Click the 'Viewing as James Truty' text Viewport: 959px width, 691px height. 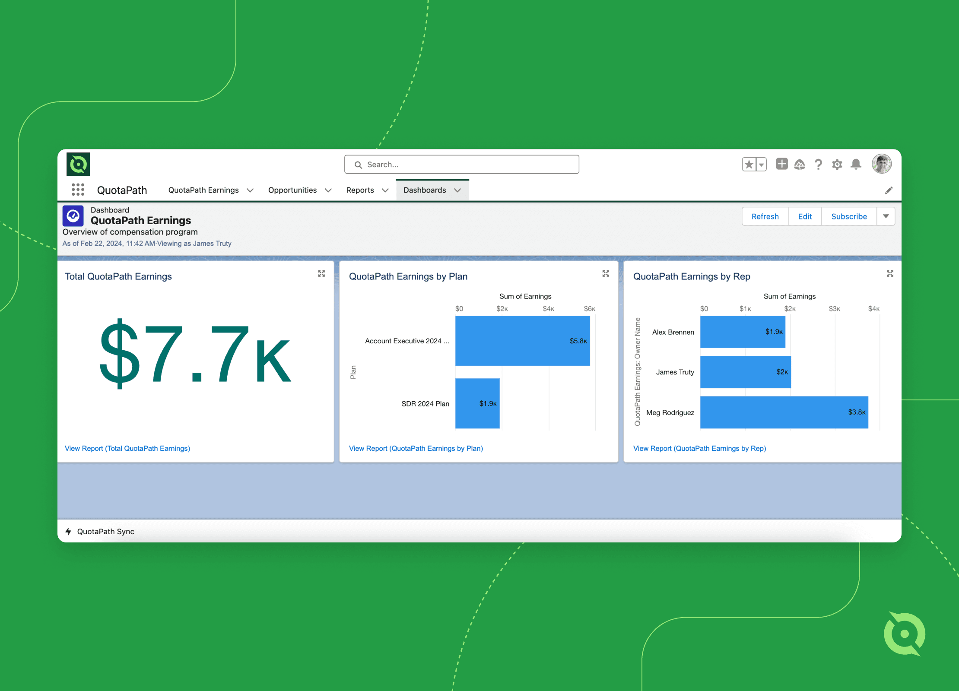pyautogui.click(x=194, y=244)
